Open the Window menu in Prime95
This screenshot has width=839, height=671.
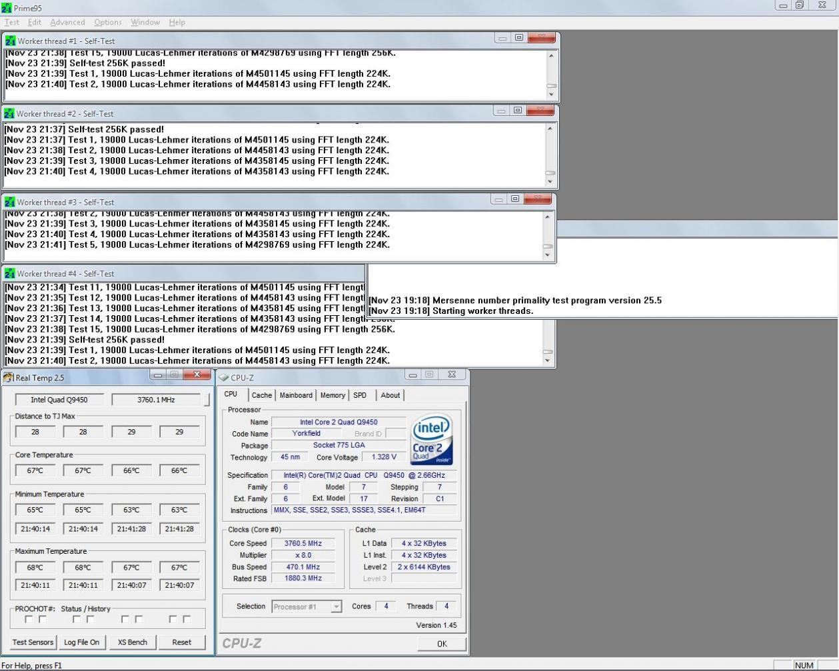[x=145, y=22]
